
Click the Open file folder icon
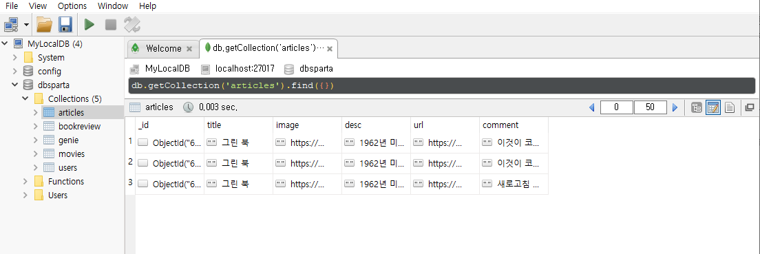coord(44,24)
